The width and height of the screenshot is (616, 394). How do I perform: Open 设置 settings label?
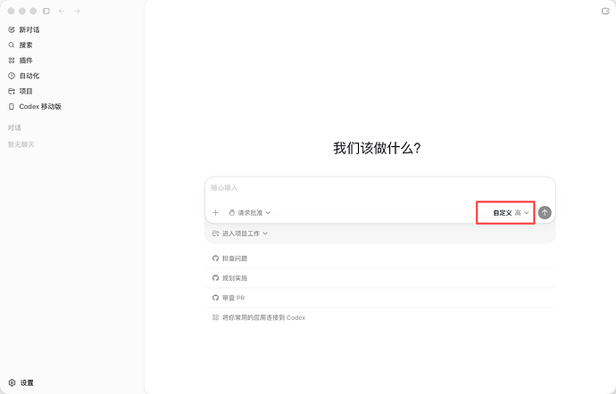pyautogui.click(x=27, y=382)
